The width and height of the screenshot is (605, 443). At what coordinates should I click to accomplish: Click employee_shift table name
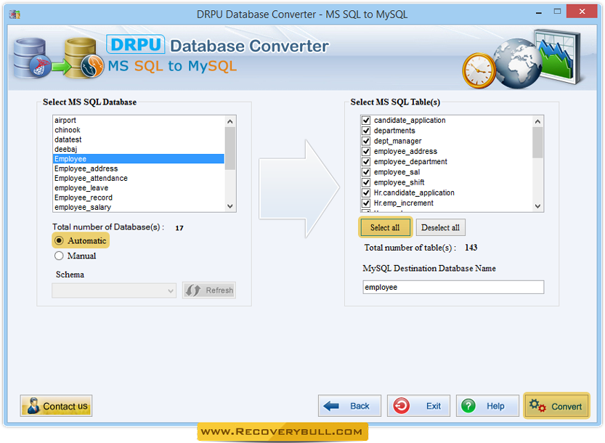tap(399, 182)
